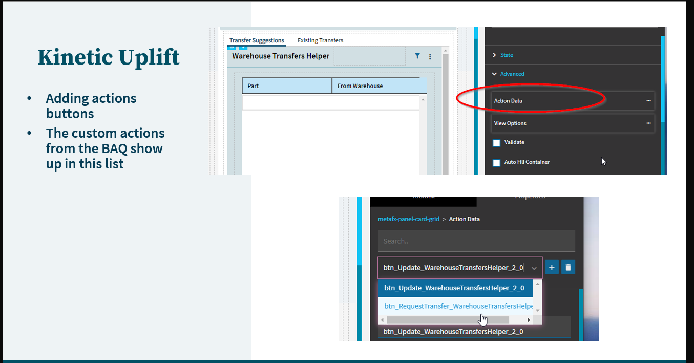Open the Action Data ellipsis editor
Image resolution: width=694 pixels, height=363 pixels.
648,101
